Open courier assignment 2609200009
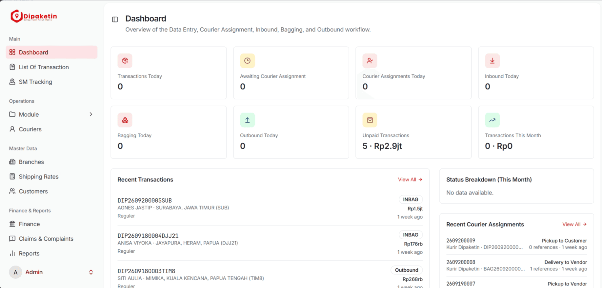 461,241
